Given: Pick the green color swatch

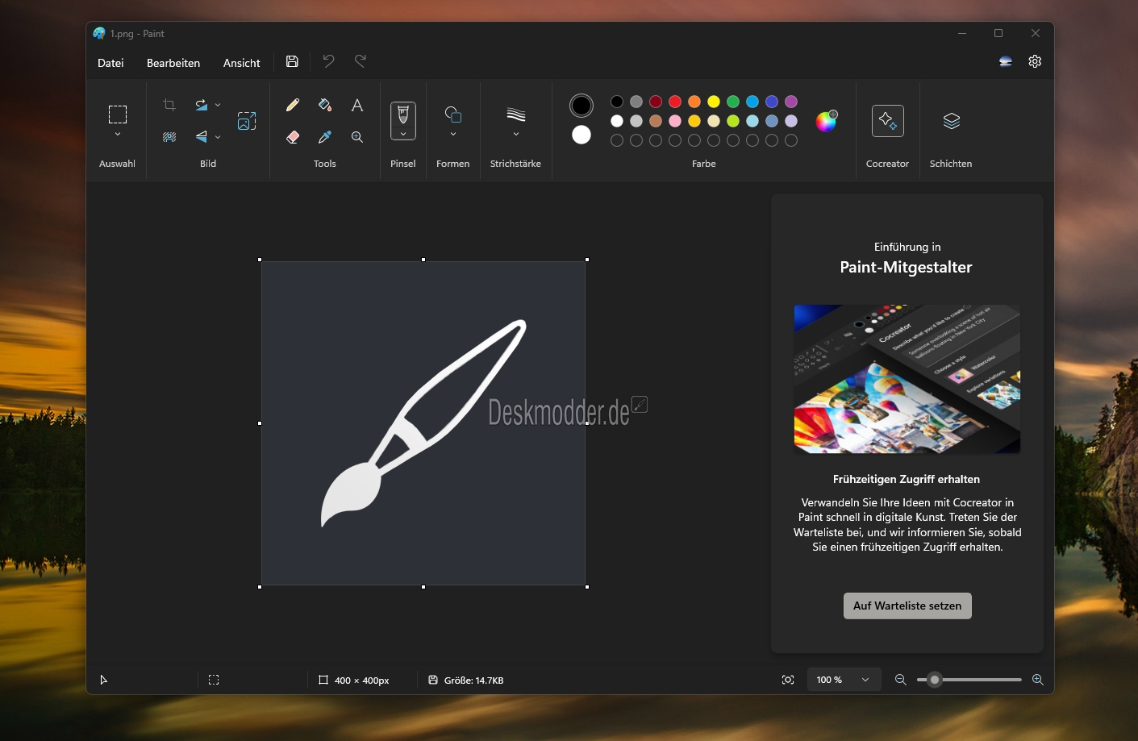Looking at the screenshot, I should click(x=733, y=102).
